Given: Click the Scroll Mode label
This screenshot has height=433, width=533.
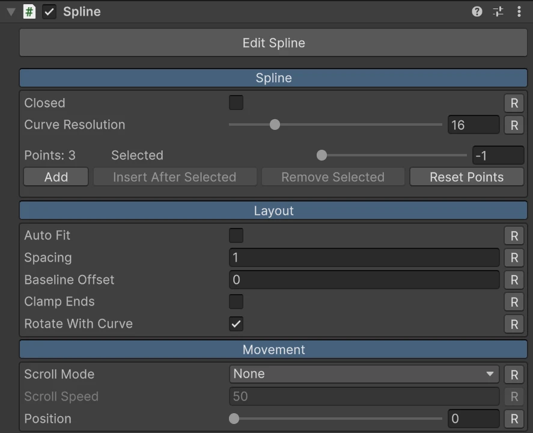Looking at the screenshot, I should click(x=59, y=374).
